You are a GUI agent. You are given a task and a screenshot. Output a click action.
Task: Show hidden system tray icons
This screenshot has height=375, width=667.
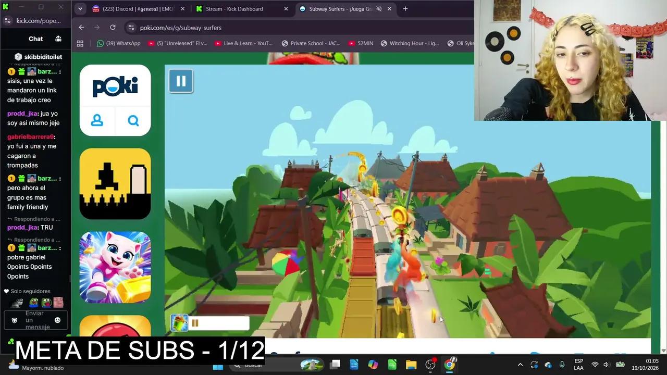[x=520, y=365]
